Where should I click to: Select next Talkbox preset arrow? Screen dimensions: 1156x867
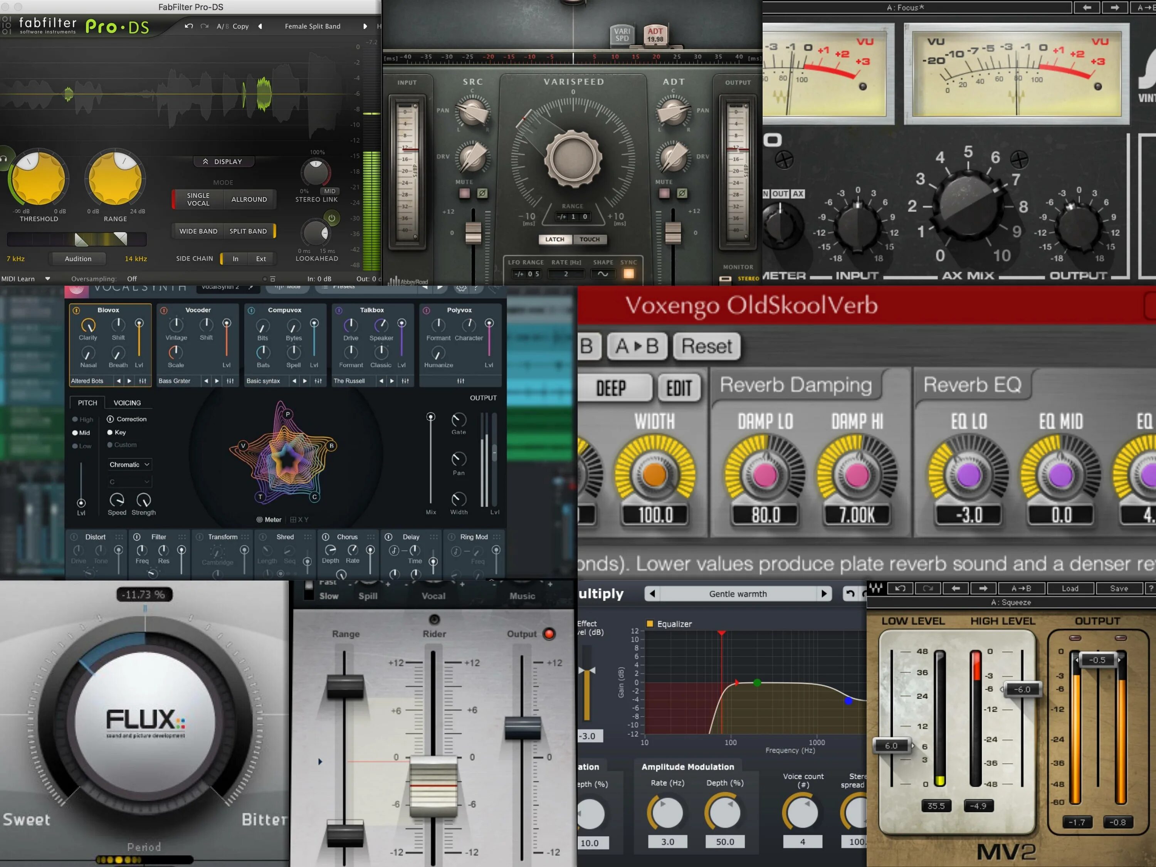(x=392, y=381)
